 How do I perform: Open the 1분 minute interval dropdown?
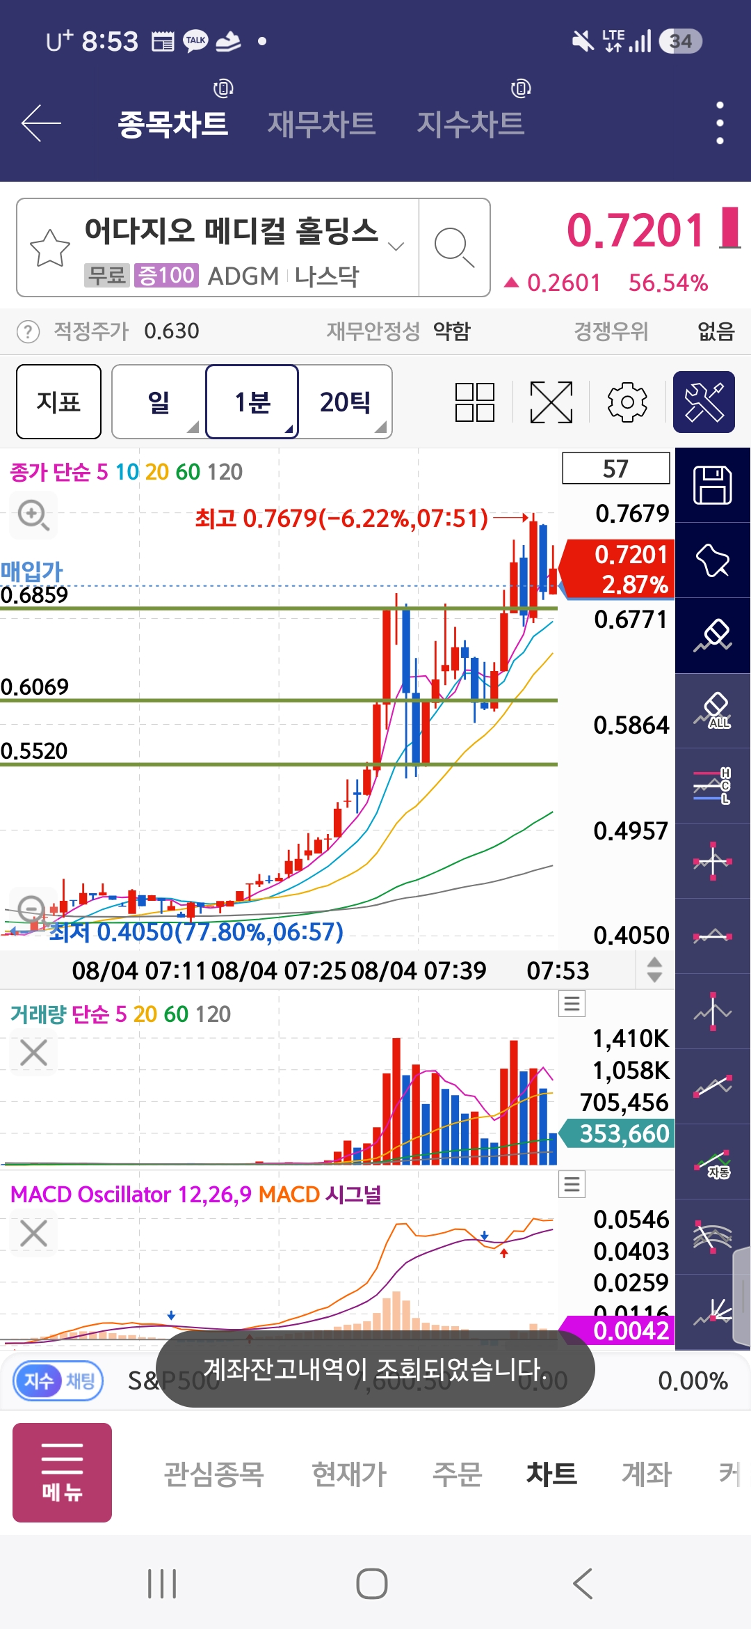252,402
